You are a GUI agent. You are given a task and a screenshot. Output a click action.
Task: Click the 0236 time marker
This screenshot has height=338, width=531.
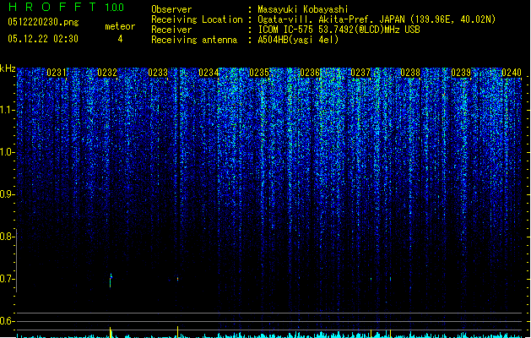click(310, 73)
